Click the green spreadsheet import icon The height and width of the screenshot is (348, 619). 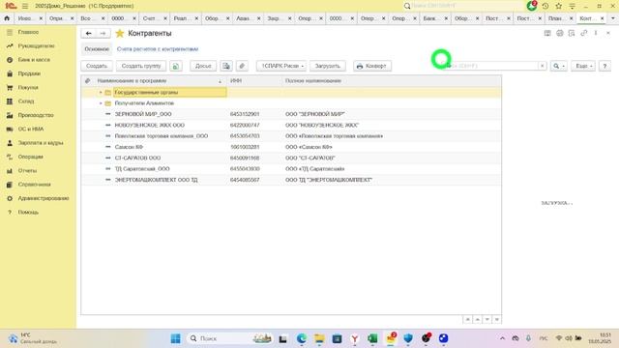click(176, 66)
